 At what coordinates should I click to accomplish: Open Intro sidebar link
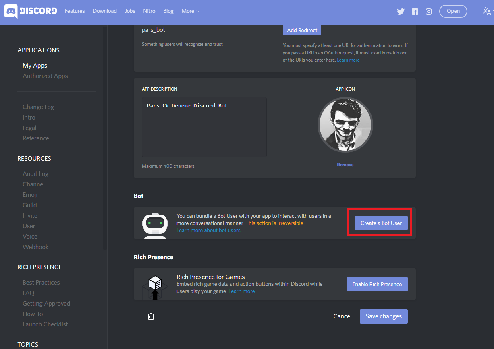(x=29, y=118)
